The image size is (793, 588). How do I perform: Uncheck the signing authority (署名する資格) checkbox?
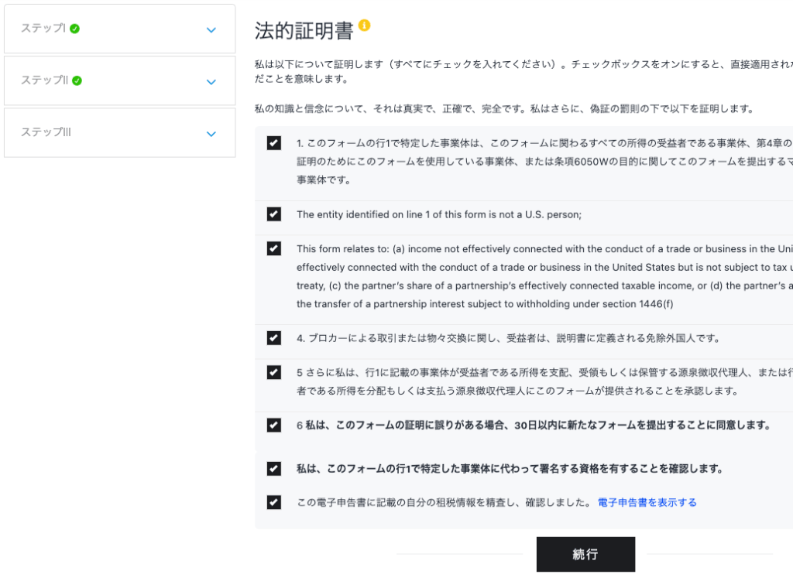(x=274, y=468)
